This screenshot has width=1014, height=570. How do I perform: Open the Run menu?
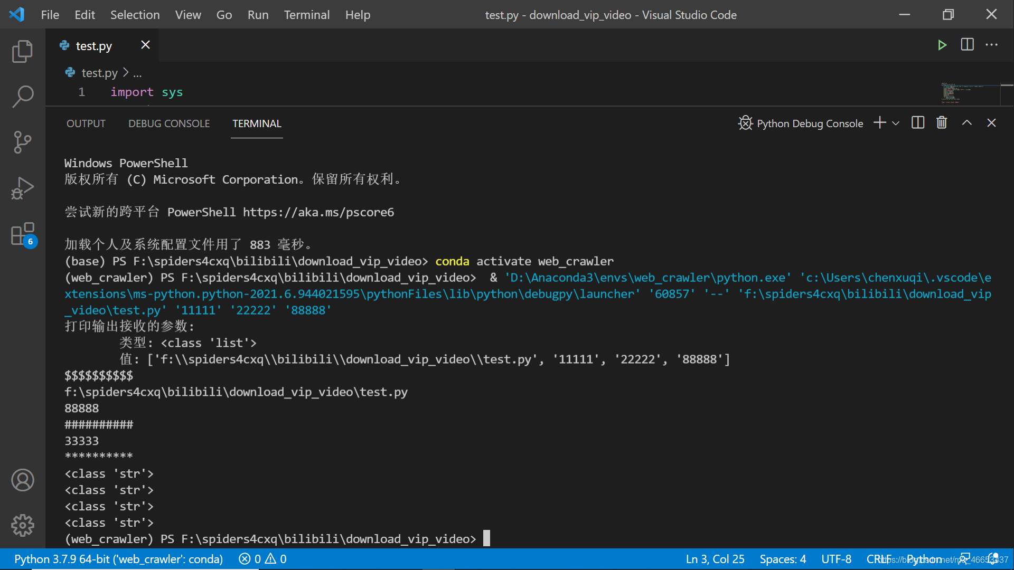click(x=258, y=15)
